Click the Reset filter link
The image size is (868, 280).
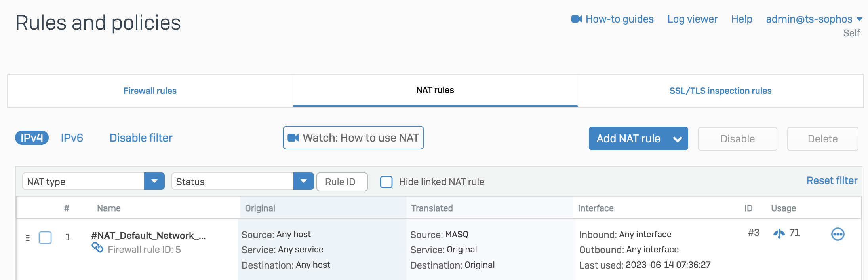pos(832,181)
